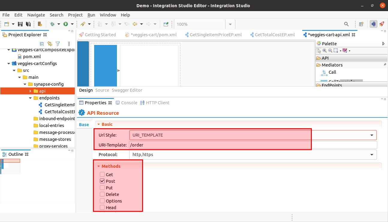Open the Run menu
Viewport: 388px width, 222px height.
click(91, 15)
